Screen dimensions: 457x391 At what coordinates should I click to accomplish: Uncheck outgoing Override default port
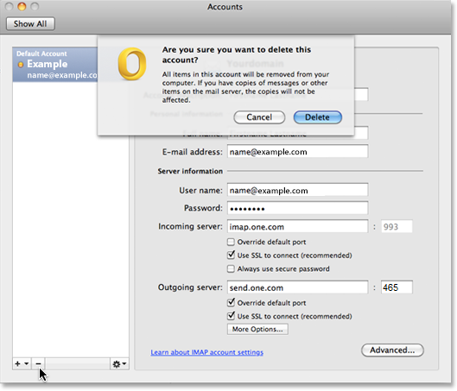click(231, 302)
